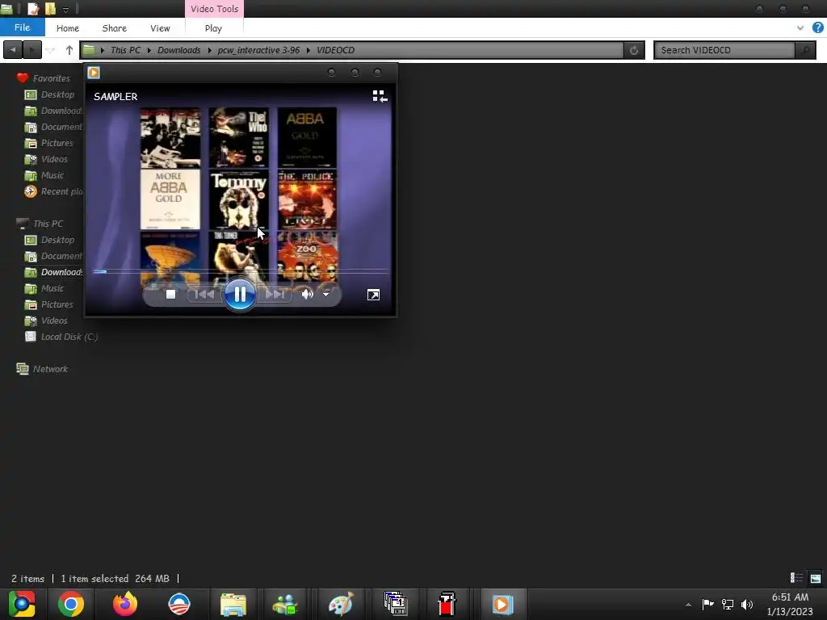The height and width of the screenshot is (620, 827).
Task: Pause playback in the media player
Action: point(239,294)
